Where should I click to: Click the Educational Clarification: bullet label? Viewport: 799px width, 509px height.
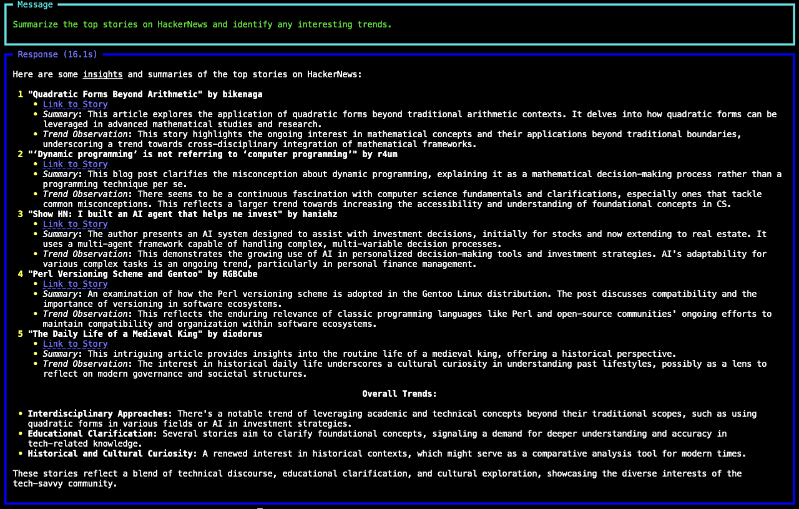93,434
